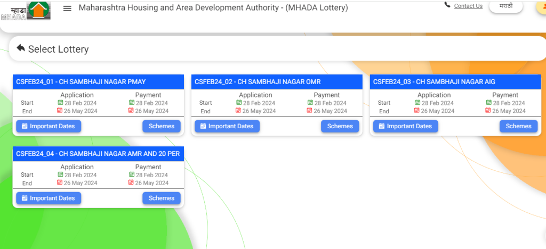The width and height of the screenshot is (546, 249).
Task: Open Important Dates for CSFEB24_02 OMR
Action: point(227,126)
